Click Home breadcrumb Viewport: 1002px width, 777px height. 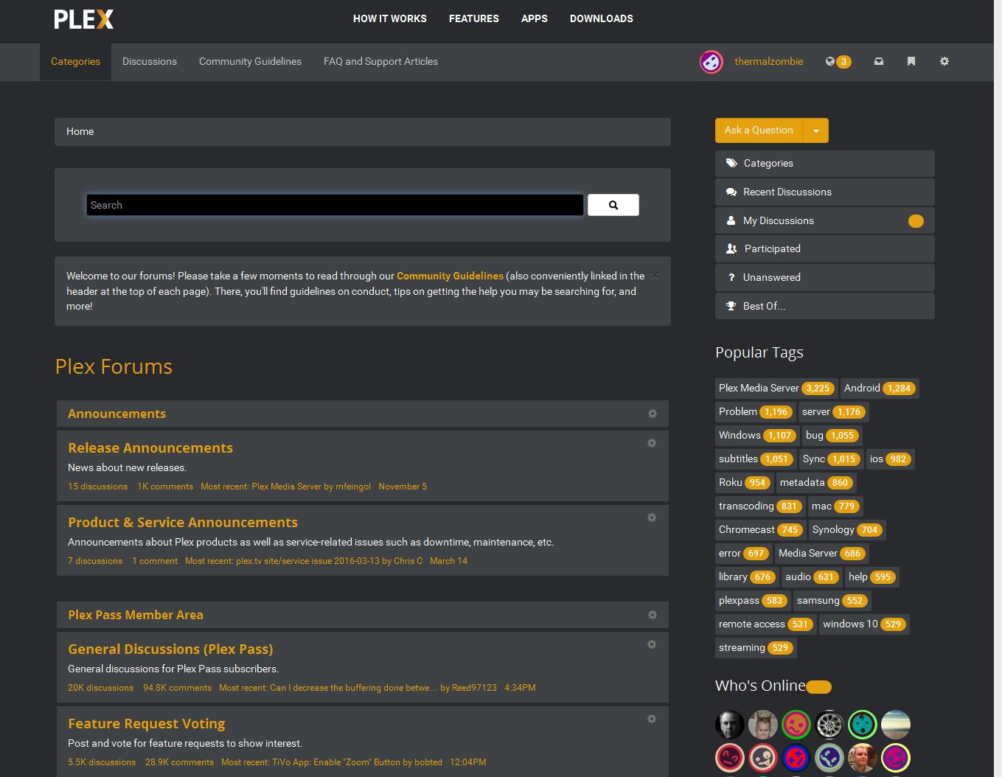[x=80, y=132]
